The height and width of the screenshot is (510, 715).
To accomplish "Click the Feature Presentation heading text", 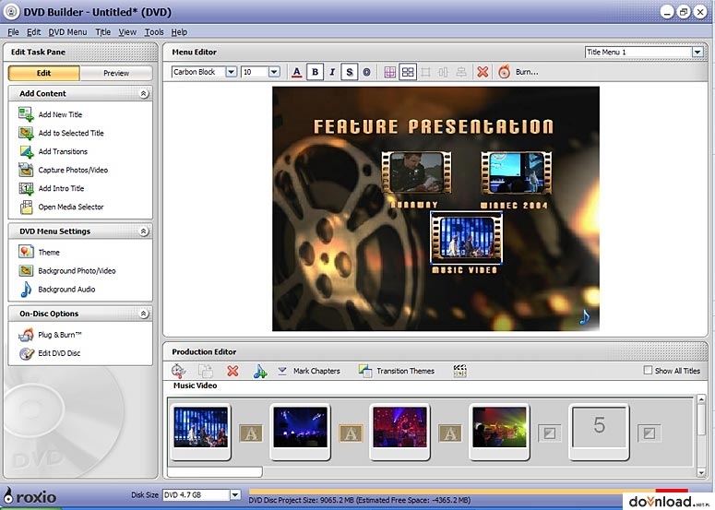I will pyautogui.click(x=434, y=126).
